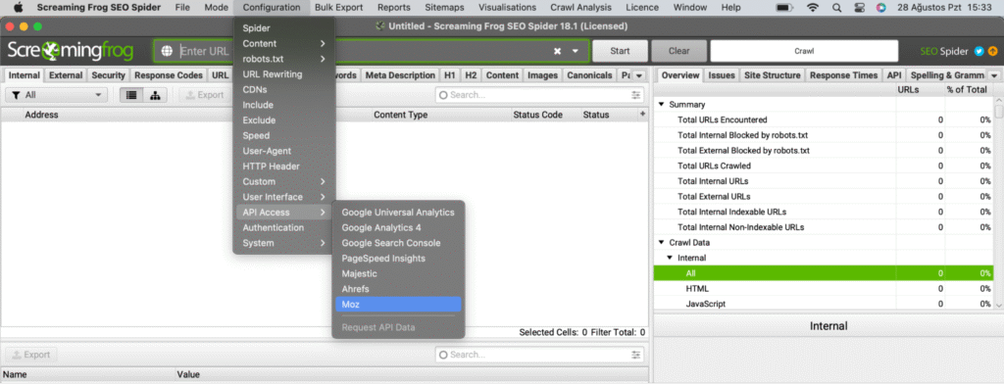Image resolution: width=1004 pixels, height=384 pixels.
Task: Click the lower Export button
Action: pyautogui.click(x=31, y=355)
